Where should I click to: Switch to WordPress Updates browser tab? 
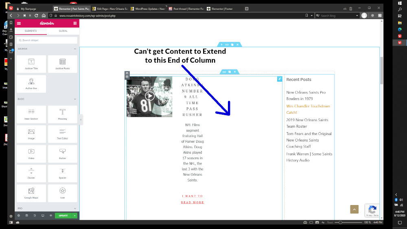[148, 9]
